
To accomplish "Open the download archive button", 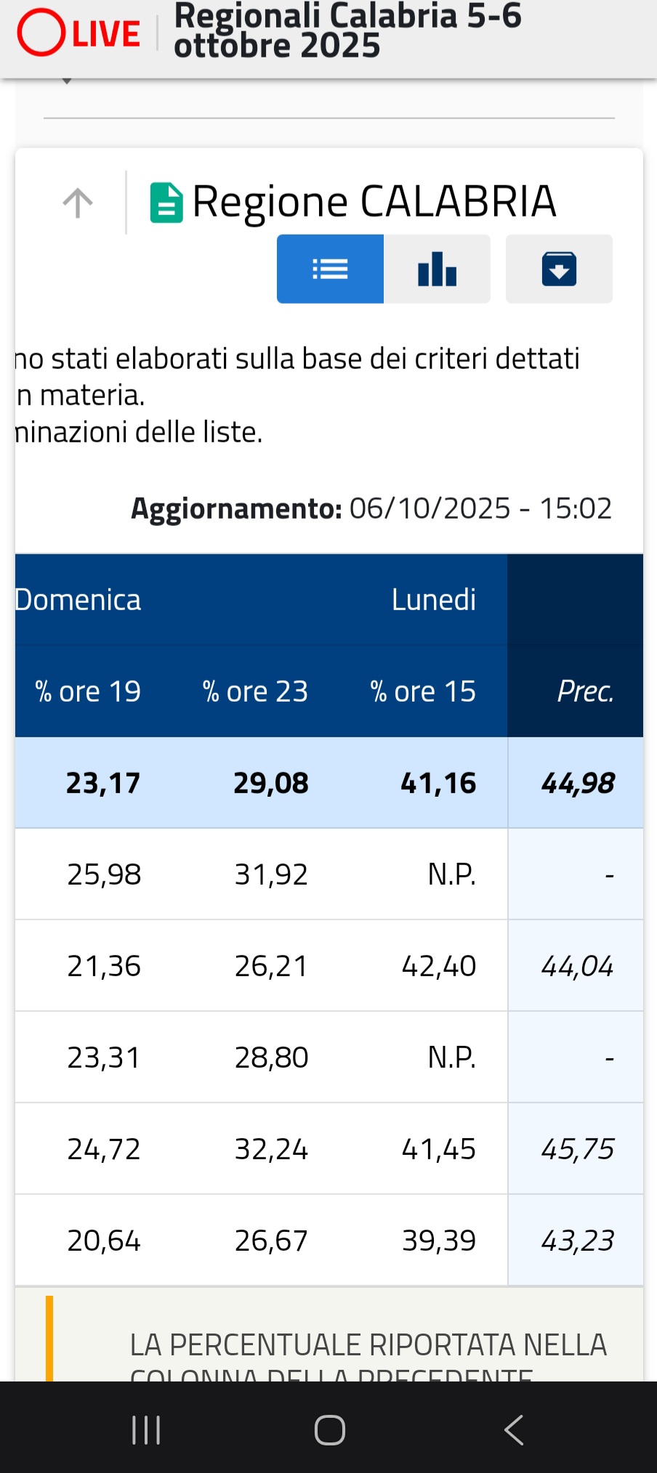I will [559, 269].
